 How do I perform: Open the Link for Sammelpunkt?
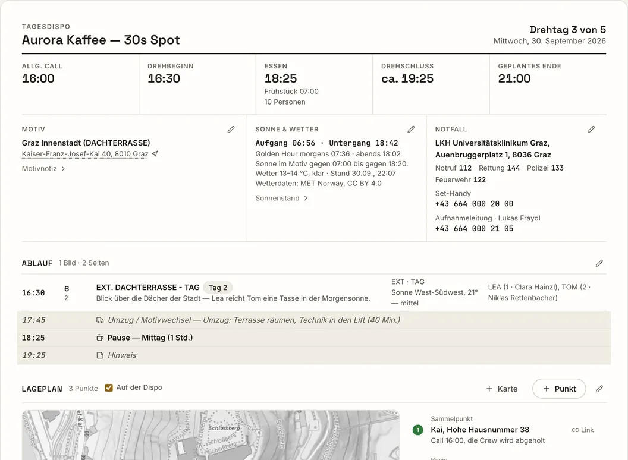tap(582, 430)
